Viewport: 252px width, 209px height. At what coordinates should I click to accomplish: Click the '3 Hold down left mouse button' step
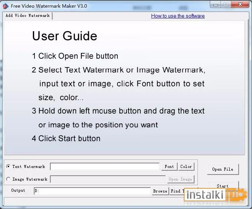coord(118,118)
